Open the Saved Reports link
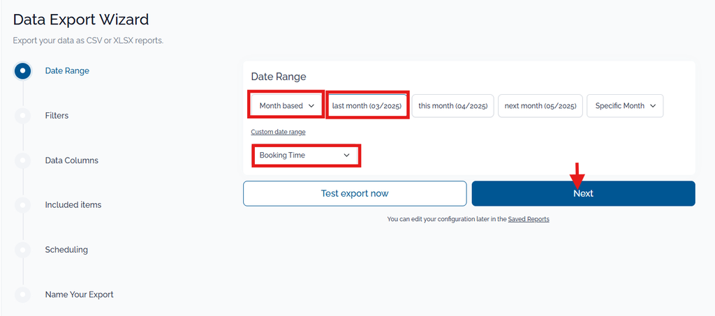 [529, 219]
